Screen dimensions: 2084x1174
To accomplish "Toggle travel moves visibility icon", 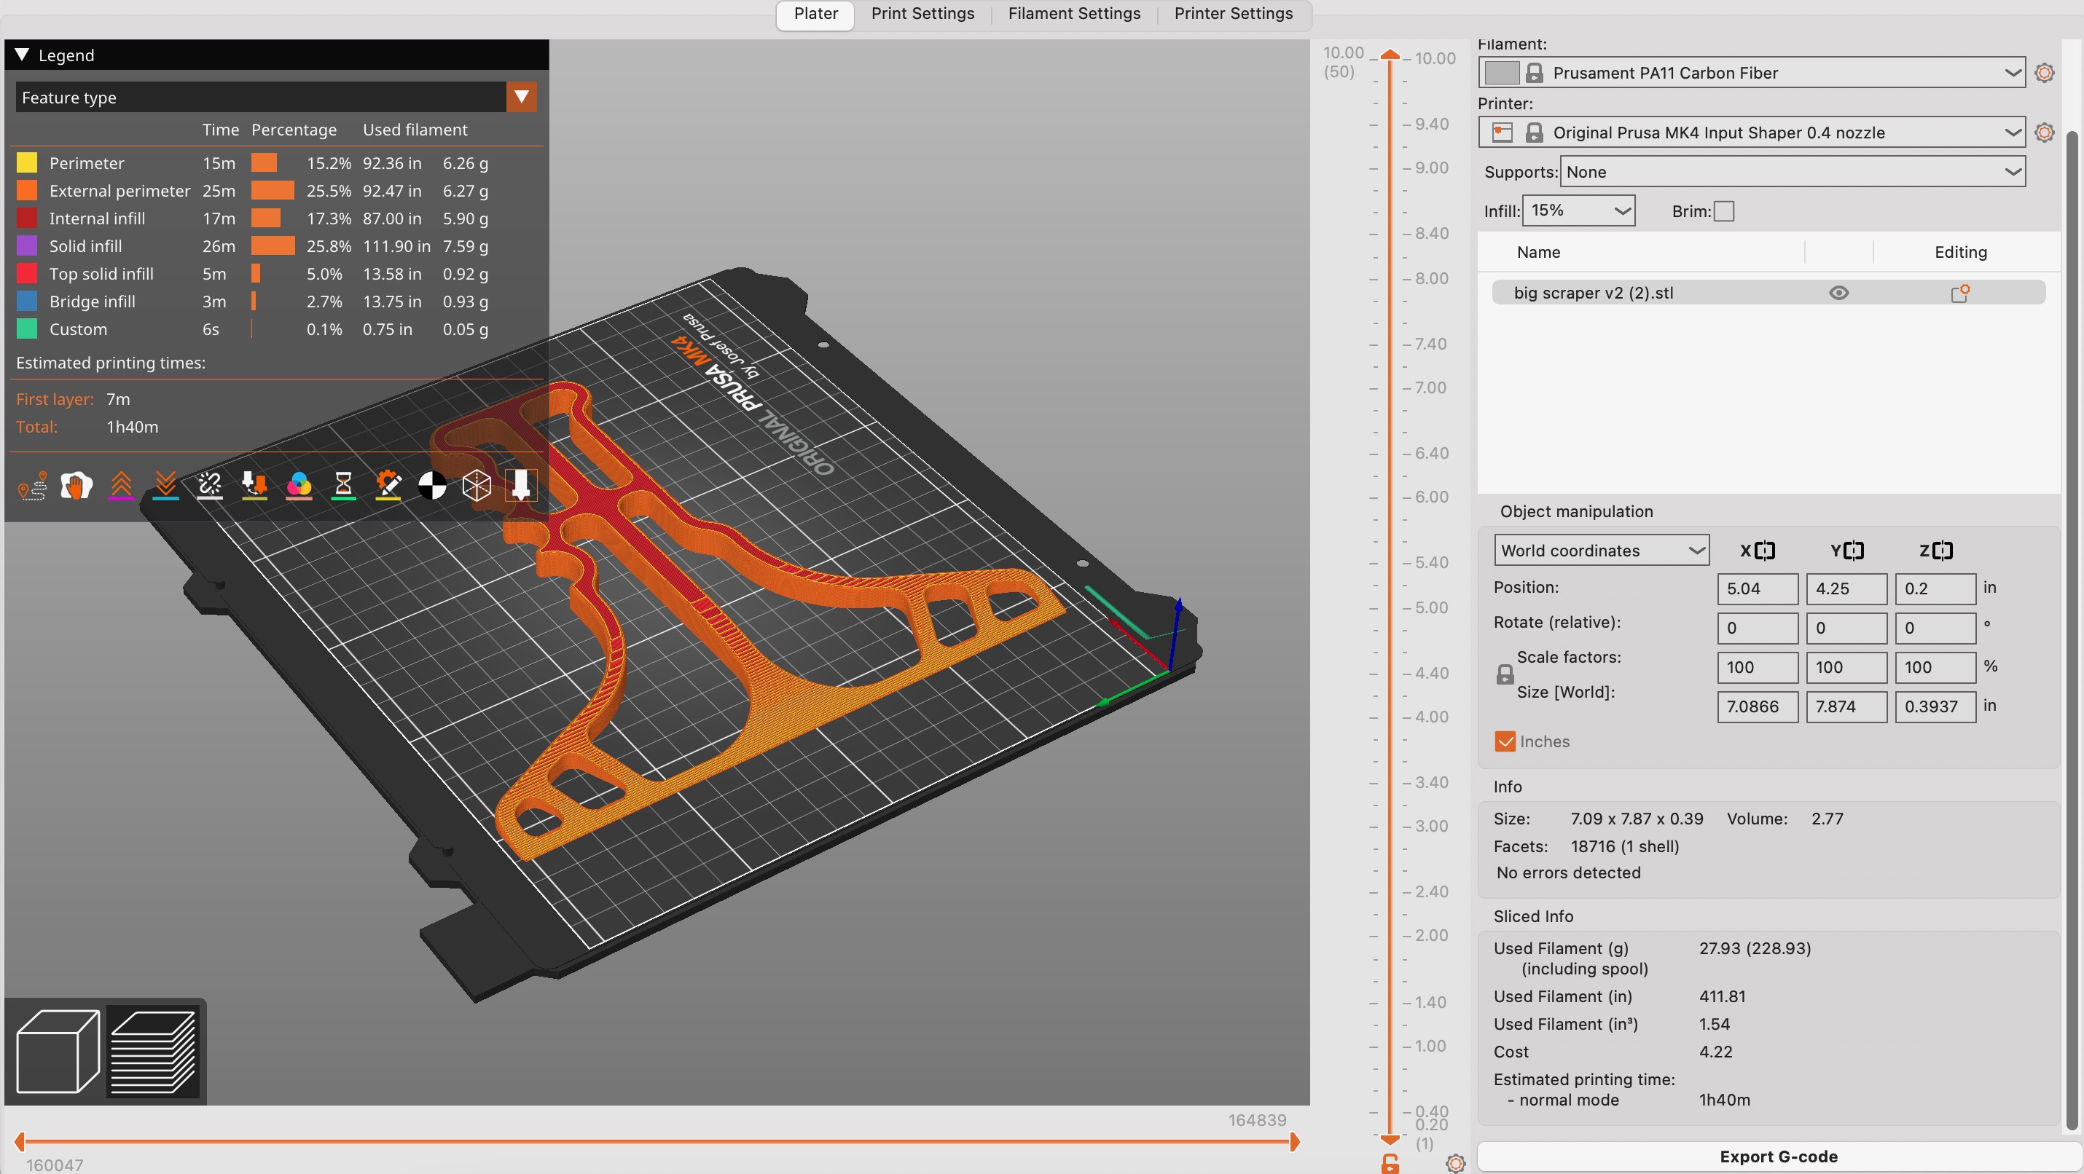I will 32,486.
